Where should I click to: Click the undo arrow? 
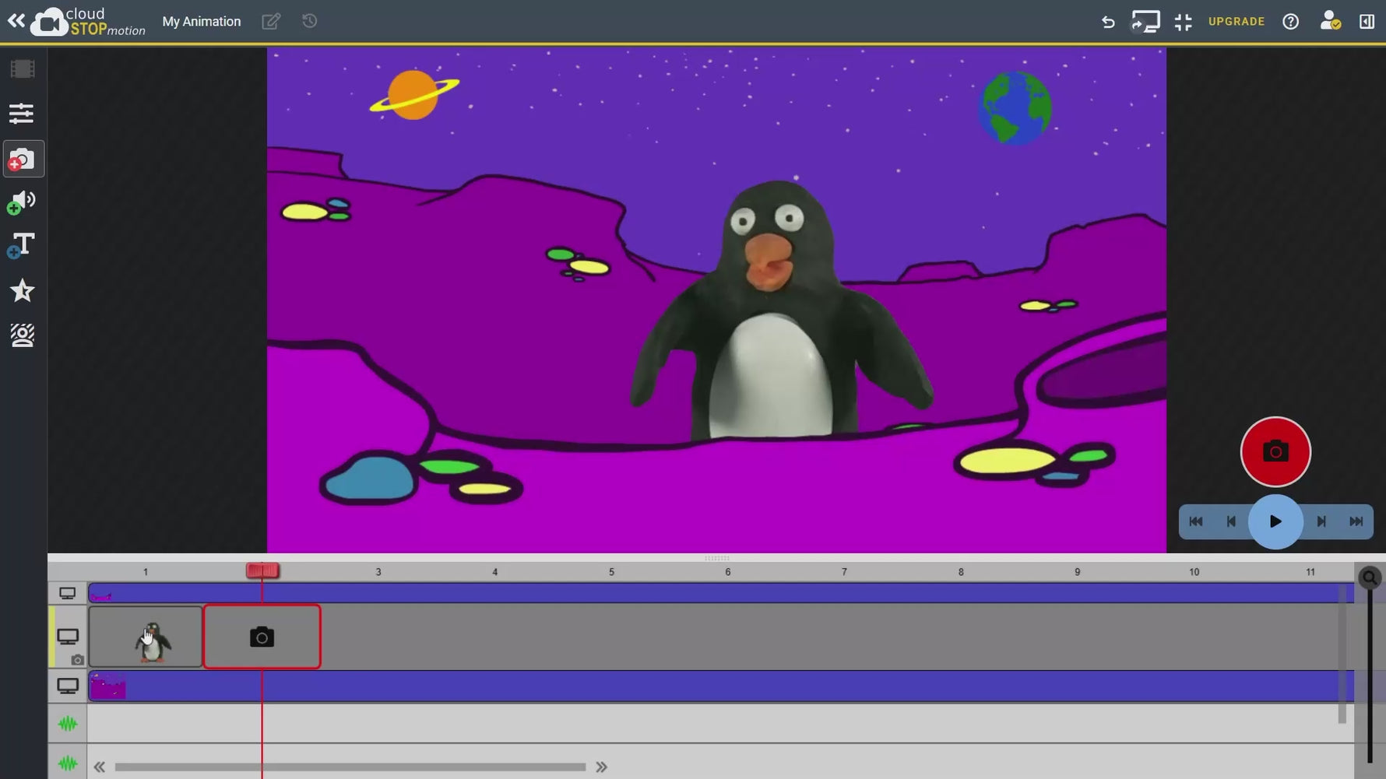pos(1108,21)
